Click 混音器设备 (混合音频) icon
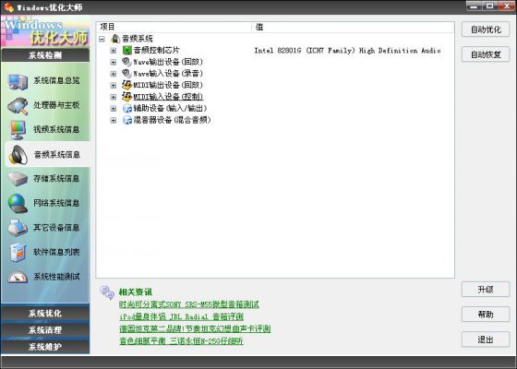This screenshot has height=369, width=517. pos(127,120)
